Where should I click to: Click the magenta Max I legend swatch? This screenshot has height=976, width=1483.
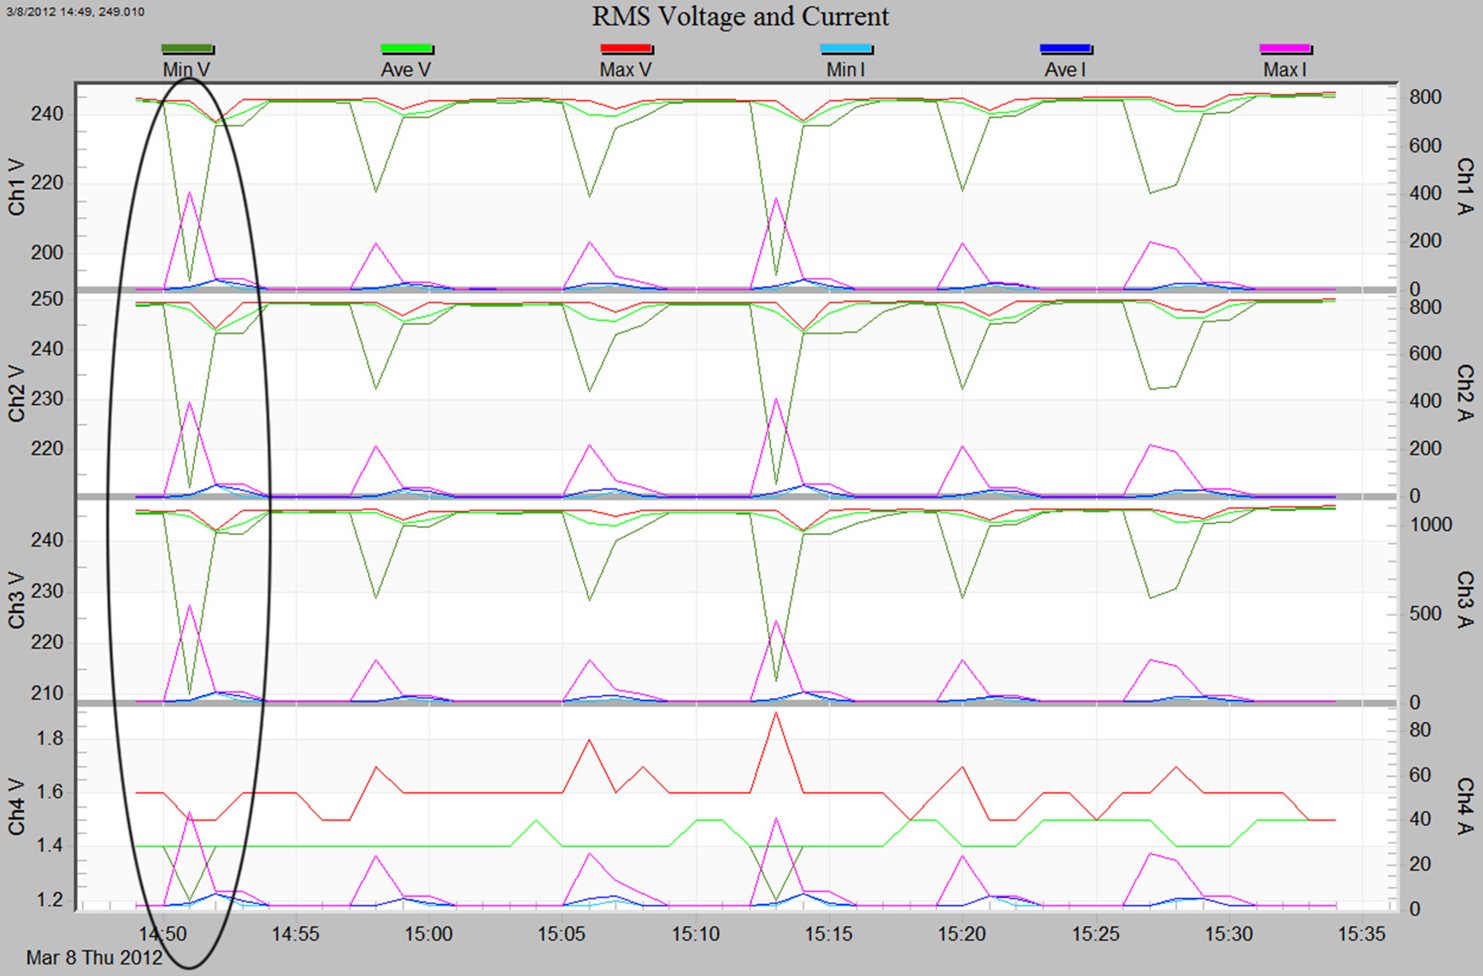point(1286,50)
